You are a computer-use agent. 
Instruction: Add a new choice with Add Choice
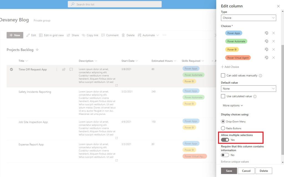(x=230, y=67)
